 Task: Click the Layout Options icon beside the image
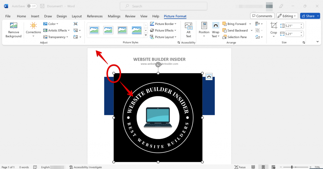pyautogui.click(x=209, y=76)
